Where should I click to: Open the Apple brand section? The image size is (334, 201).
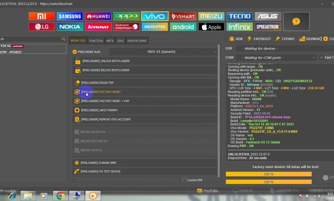[x=211, y=27]
